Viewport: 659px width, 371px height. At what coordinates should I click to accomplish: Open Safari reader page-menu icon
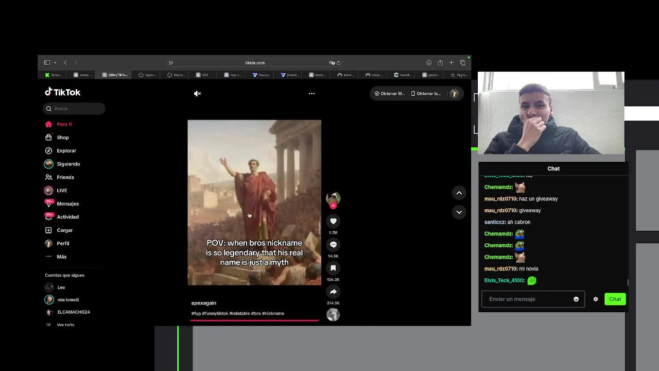tap(171, 63)
